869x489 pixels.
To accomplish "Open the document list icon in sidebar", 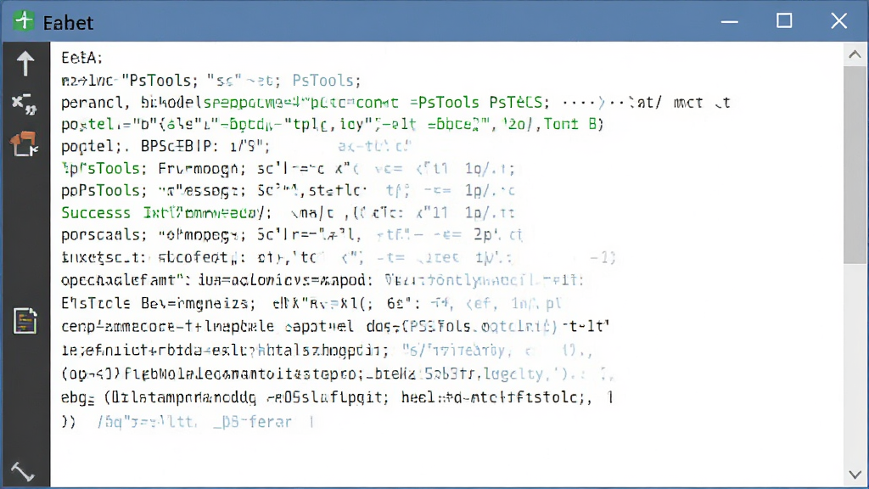I will point(25,320).
